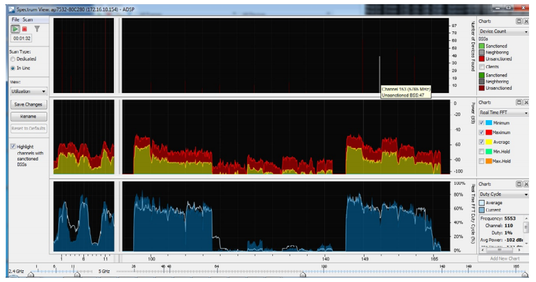Viewport: 536px width, 282px height.
Task: Click the Max.Hold orange color swatch
Action: click(489, 161)
